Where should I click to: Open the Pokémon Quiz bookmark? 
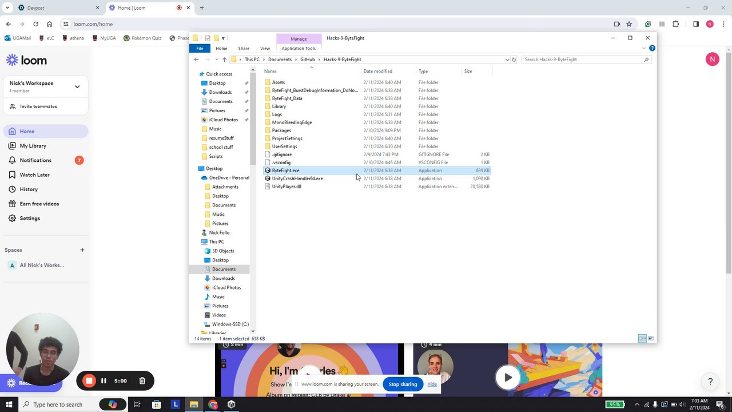(142, 38)
